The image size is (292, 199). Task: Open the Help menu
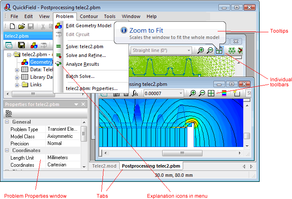click(151, 16)
